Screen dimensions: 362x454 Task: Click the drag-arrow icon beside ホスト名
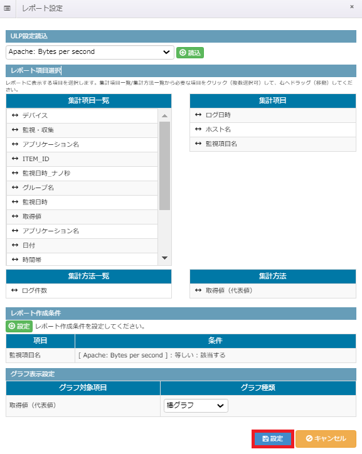coord(198,129)
